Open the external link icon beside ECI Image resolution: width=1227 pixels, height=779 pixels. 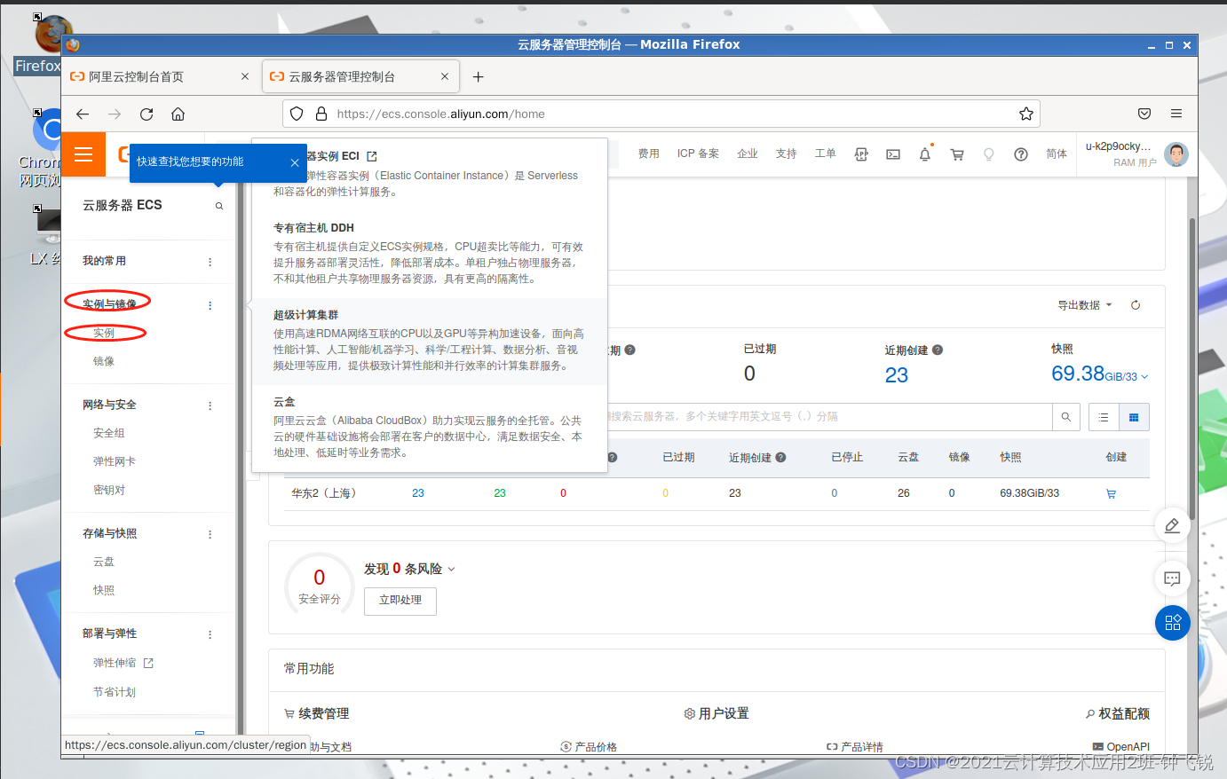tap(372, 156)
